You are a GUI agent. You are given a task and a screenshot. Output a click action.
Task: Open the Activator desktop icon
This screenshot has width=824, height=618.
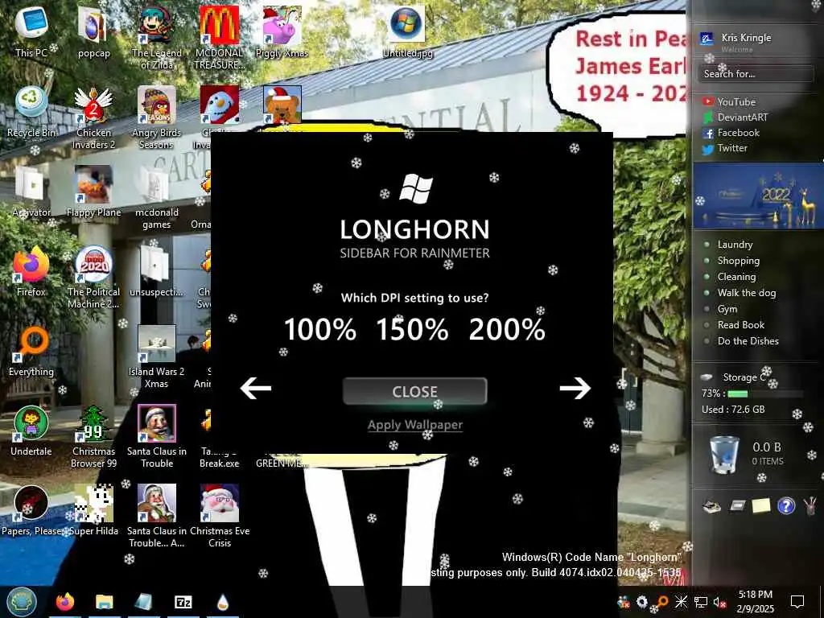31,192
